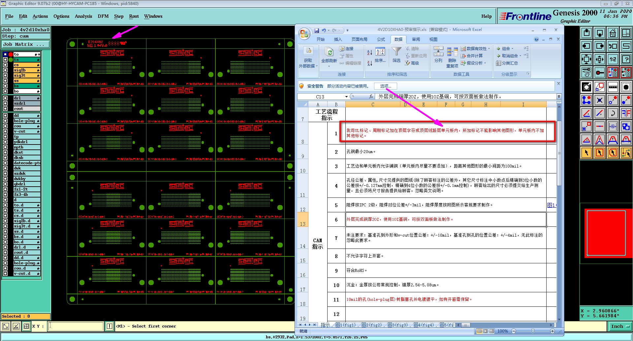Click the pan right arrow icon
This screenshot has width=633, height=341.
click(599, 46)
